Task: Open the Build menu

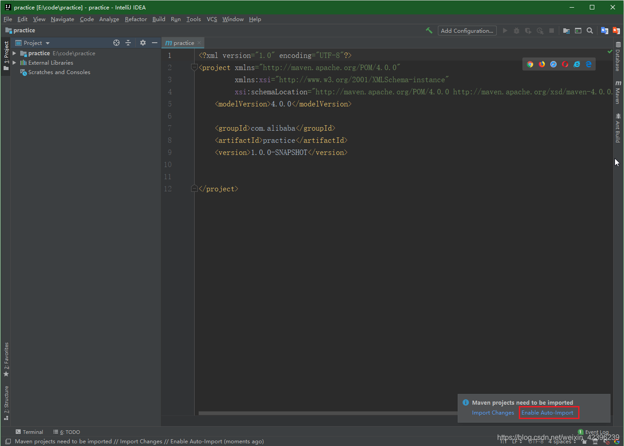Action: tap(159, 19)
